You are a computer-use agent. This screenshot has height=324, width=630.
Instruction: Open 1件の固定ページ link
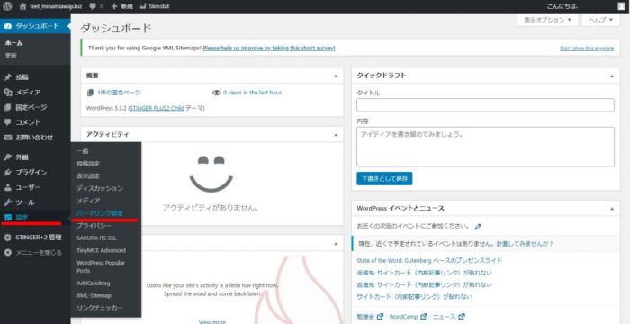tap(119, 93)
